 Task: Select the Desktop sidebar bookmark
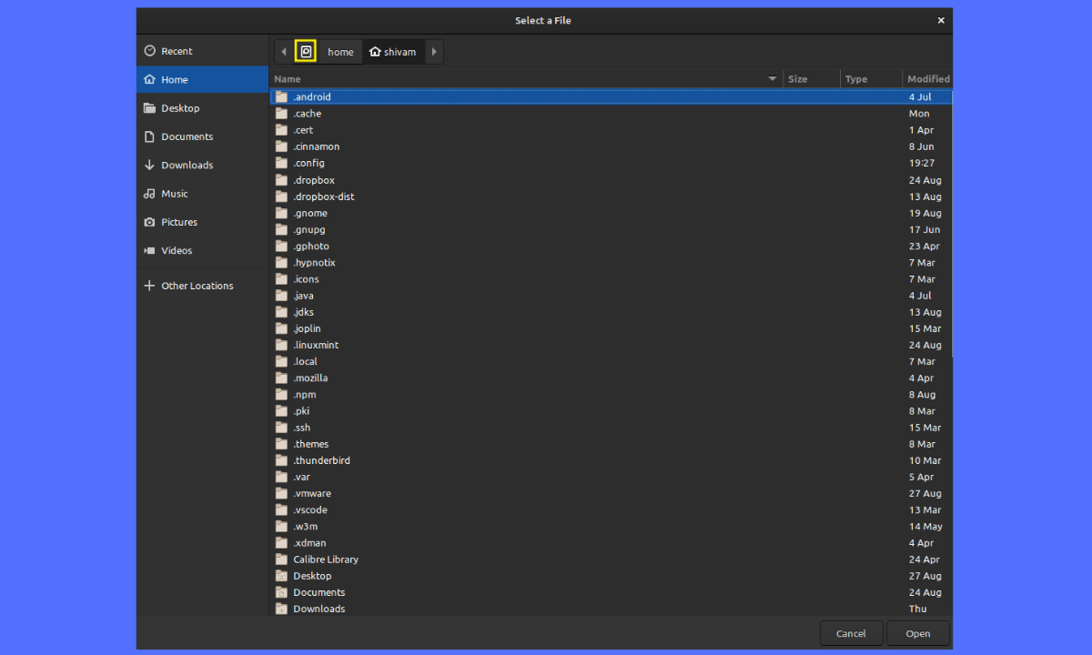(179, 108)
